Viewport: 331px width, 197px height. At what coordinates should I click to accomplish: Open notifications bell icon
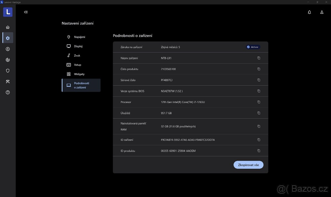tap(309, 12)
